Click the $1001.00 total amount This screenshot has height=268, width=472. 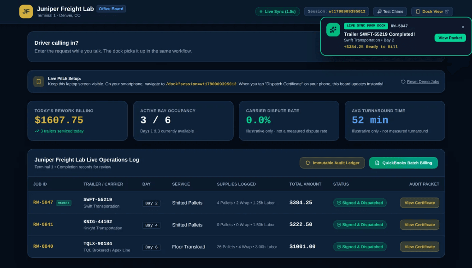click(x=302, y=246)
